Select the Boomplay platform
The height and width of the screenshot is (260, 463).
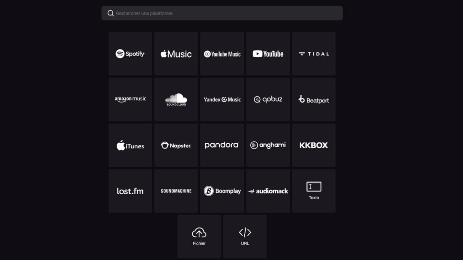[x=222, y=191]
